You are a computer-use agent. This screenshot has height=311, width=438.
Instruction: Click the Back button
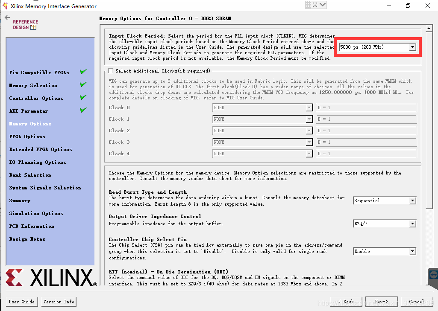pos(347,302)
